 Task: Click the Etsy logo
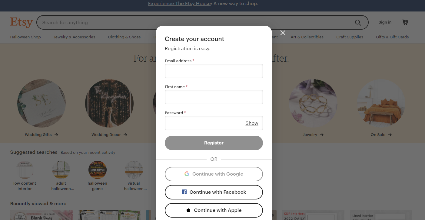(x=21, y=22)
